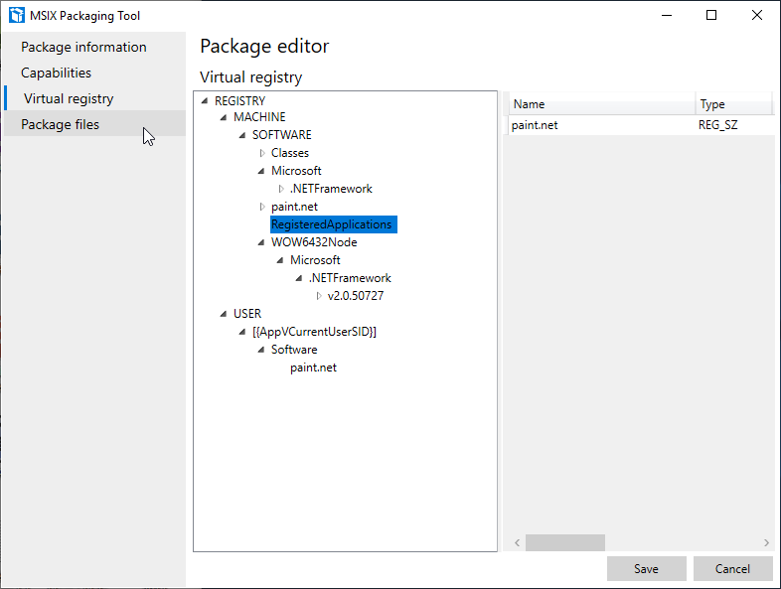Sort values by Name column header

[x=600, y=104]
